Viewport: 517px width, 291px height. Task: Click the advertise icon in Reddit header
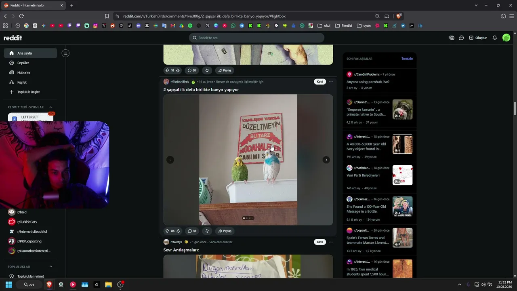pos(452,38)
